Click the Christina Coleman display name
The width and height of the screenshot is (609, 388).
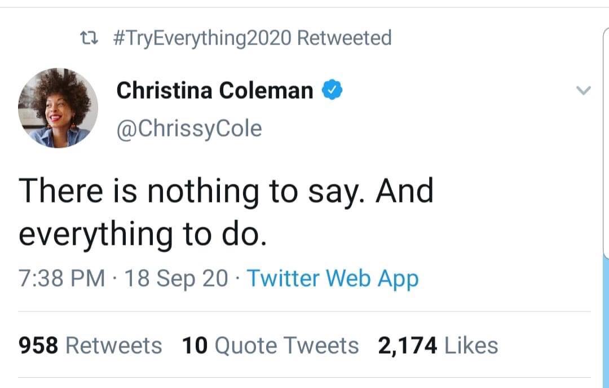click(215, 90)
